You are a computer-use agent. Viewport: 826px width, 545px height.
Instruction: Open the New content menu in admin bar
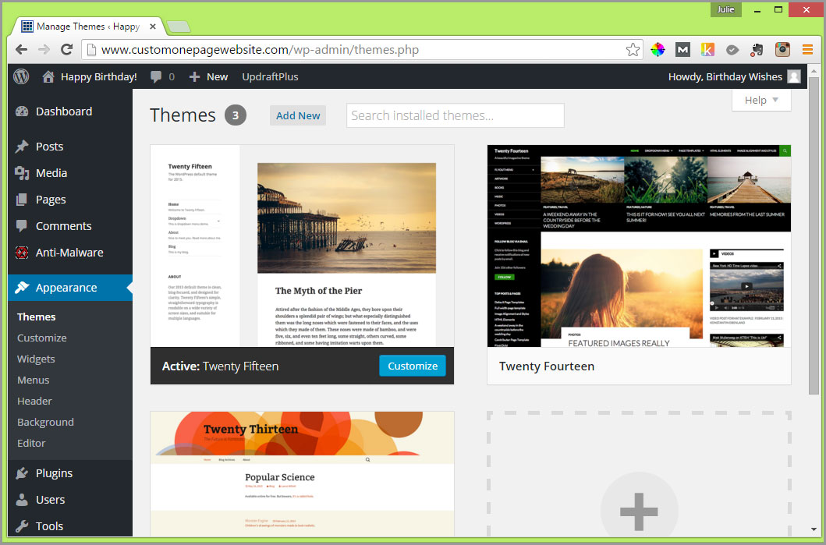[x=208, y=77]
